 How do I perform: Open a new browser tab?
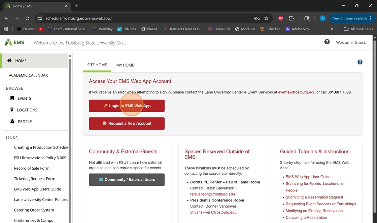click(77, 6)
